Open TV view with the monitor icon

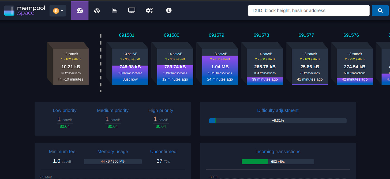pos(132,10)
